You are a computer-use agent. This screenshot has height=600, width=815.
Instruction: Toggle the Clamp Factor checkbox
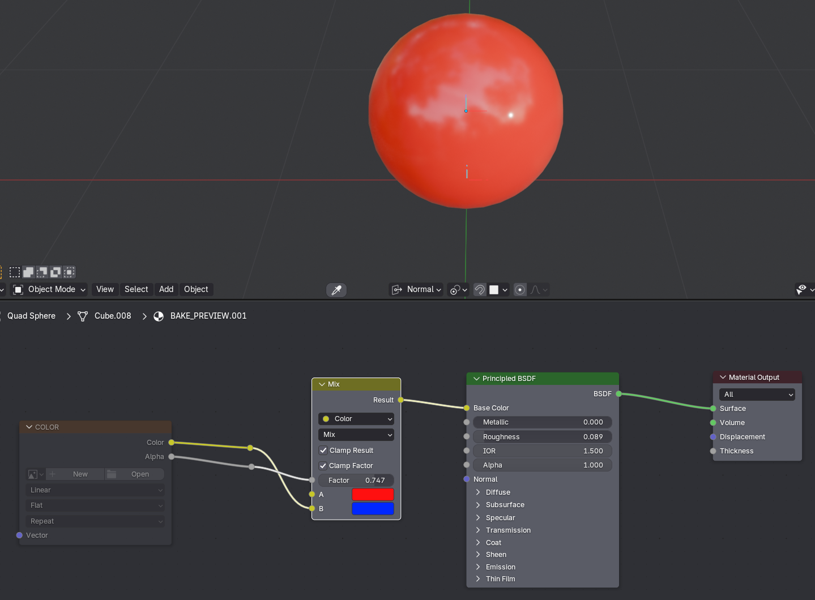point(323,466)
